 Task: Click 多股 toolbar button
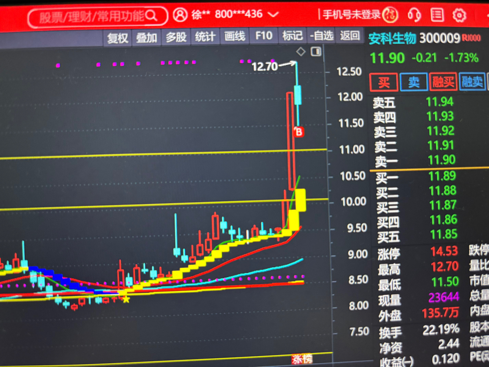pos(176,37)
